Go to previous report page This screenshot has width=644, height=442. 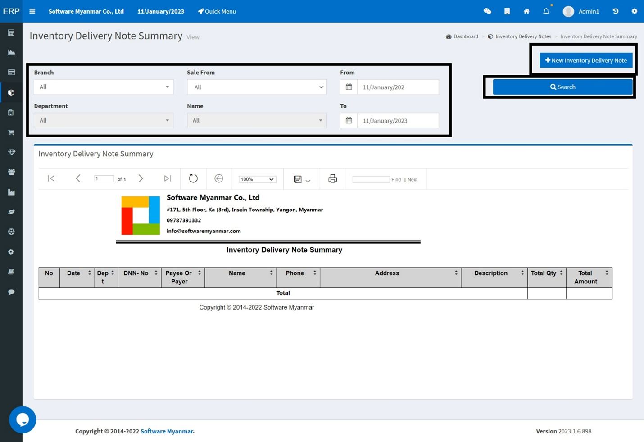coord(78,178)
